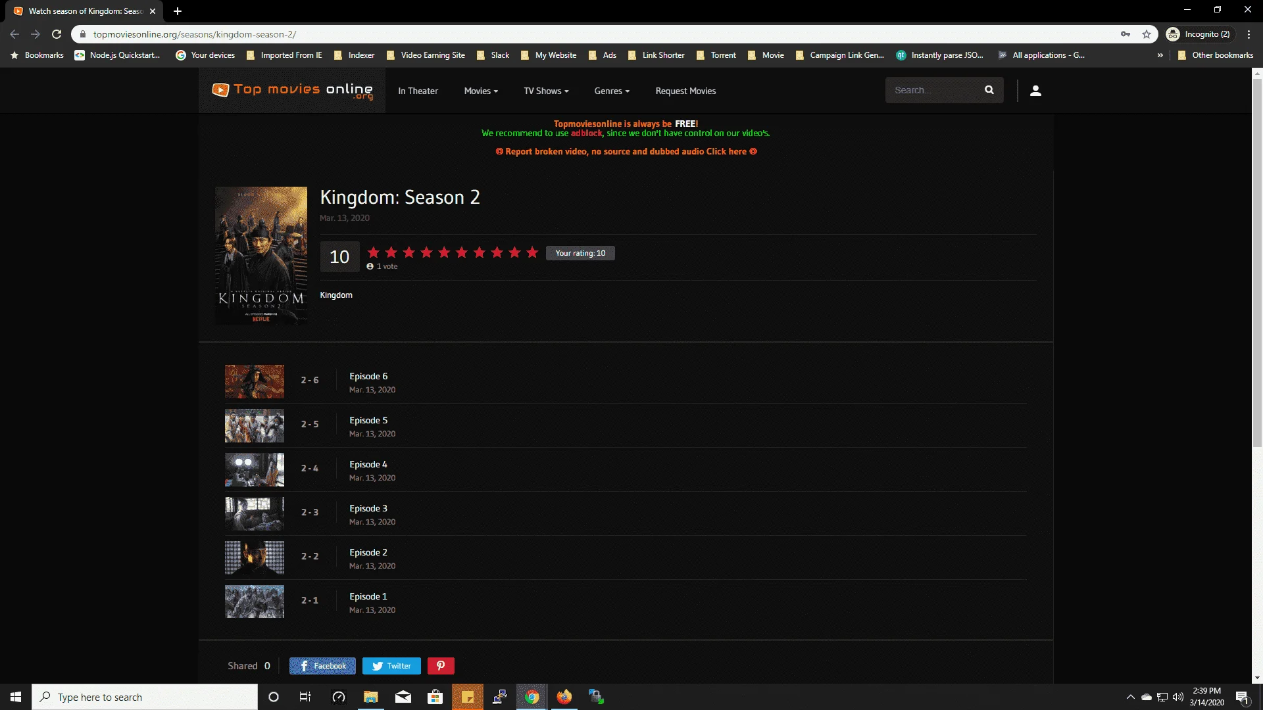Image resolution: width=1263 pixels, height=710 pixels.
Task: Open the Chrome three-dot menu
Action: 1249,34
